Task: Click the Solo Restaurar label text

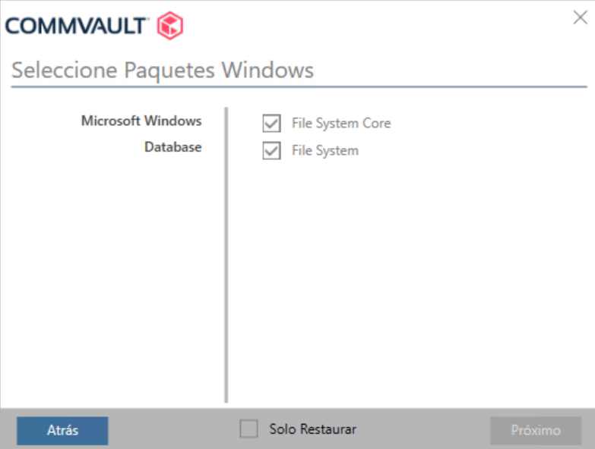Action: click(x=312, y=429)
